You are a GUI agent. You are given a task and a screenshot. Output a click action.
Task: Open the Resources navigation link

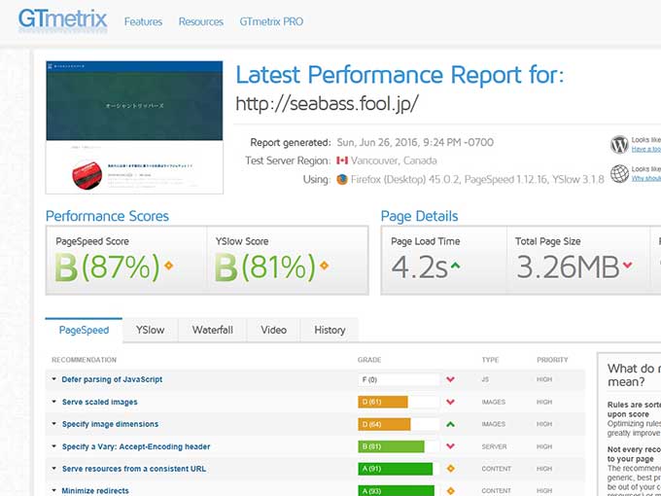(x=200, y=21)
